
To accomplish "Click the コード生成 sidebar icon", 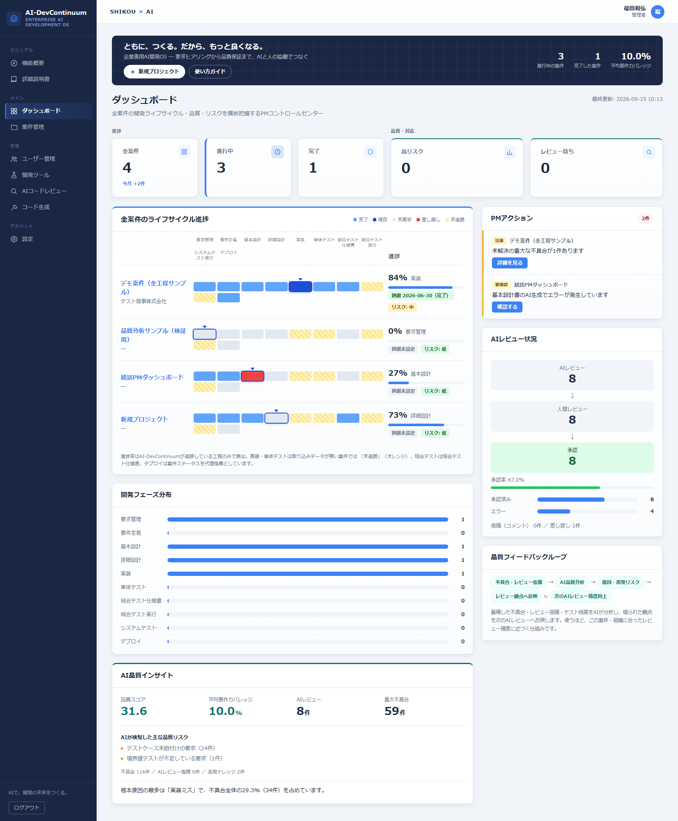I will pyautogui.click(x=14, y=207).
